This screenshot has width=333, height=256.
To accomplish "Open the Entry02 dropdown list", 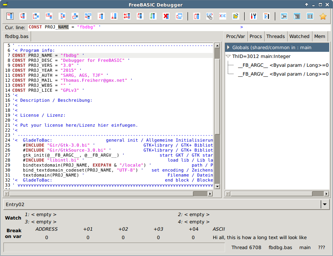I will point(325,204).
